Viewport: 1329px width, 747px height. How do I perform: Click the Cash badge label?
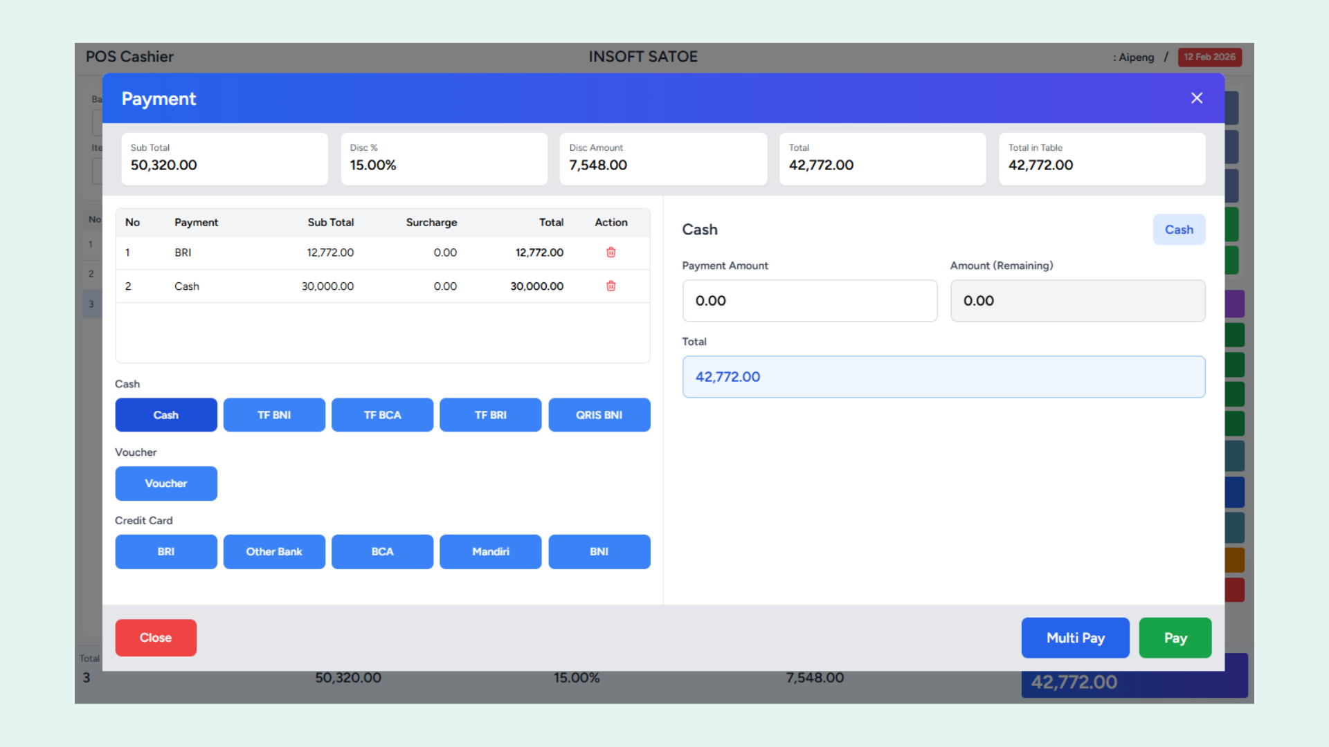(x=1178, y=230)
